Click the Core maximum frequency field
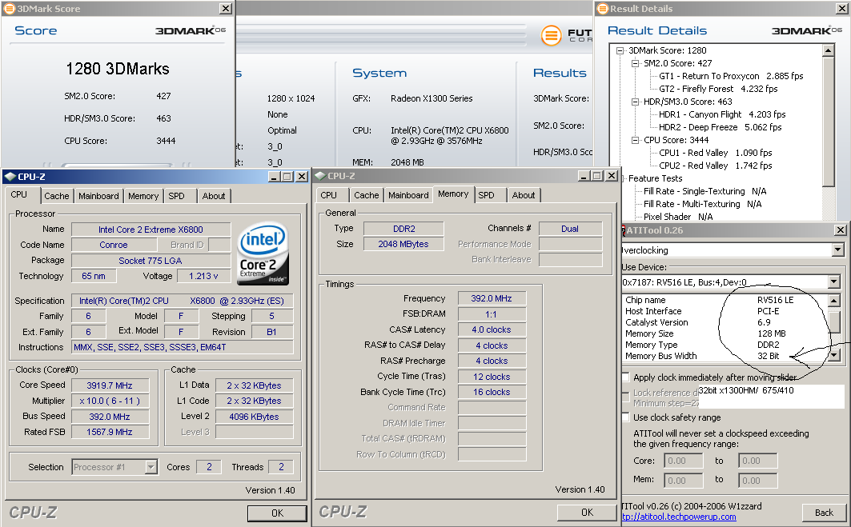This screenshot has width=851, height=527. coord(757,461)
